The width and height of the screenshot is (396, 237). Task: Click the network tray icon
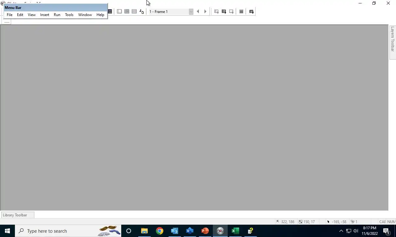coord(348,231)
